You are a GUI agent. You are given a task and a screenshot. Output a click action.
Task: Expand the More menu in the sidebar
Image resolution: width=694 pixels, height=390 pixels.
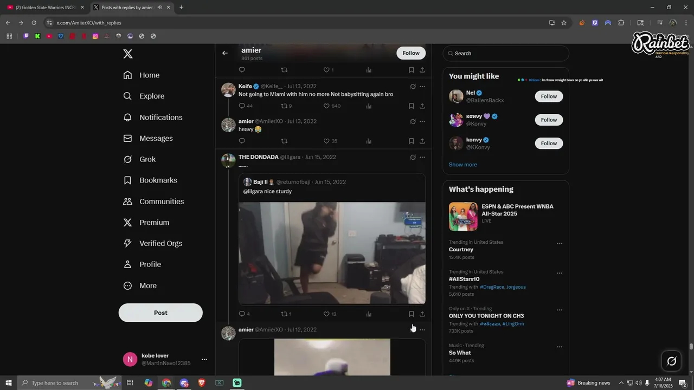(140, 285)
